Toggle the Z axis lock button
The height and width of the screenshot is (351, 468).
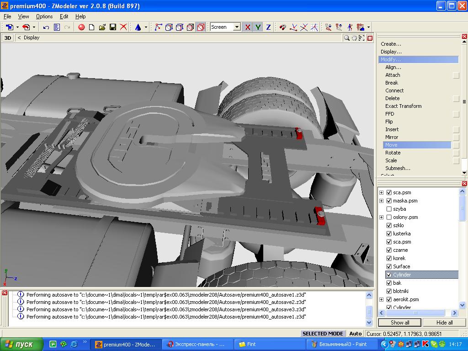point(268,27)
